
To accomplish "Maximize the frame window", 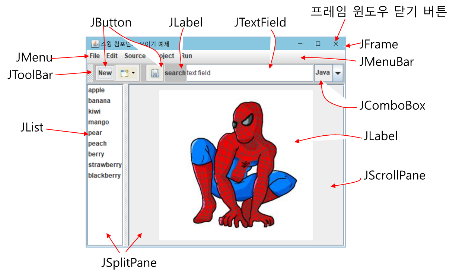I will pos(318,44).
